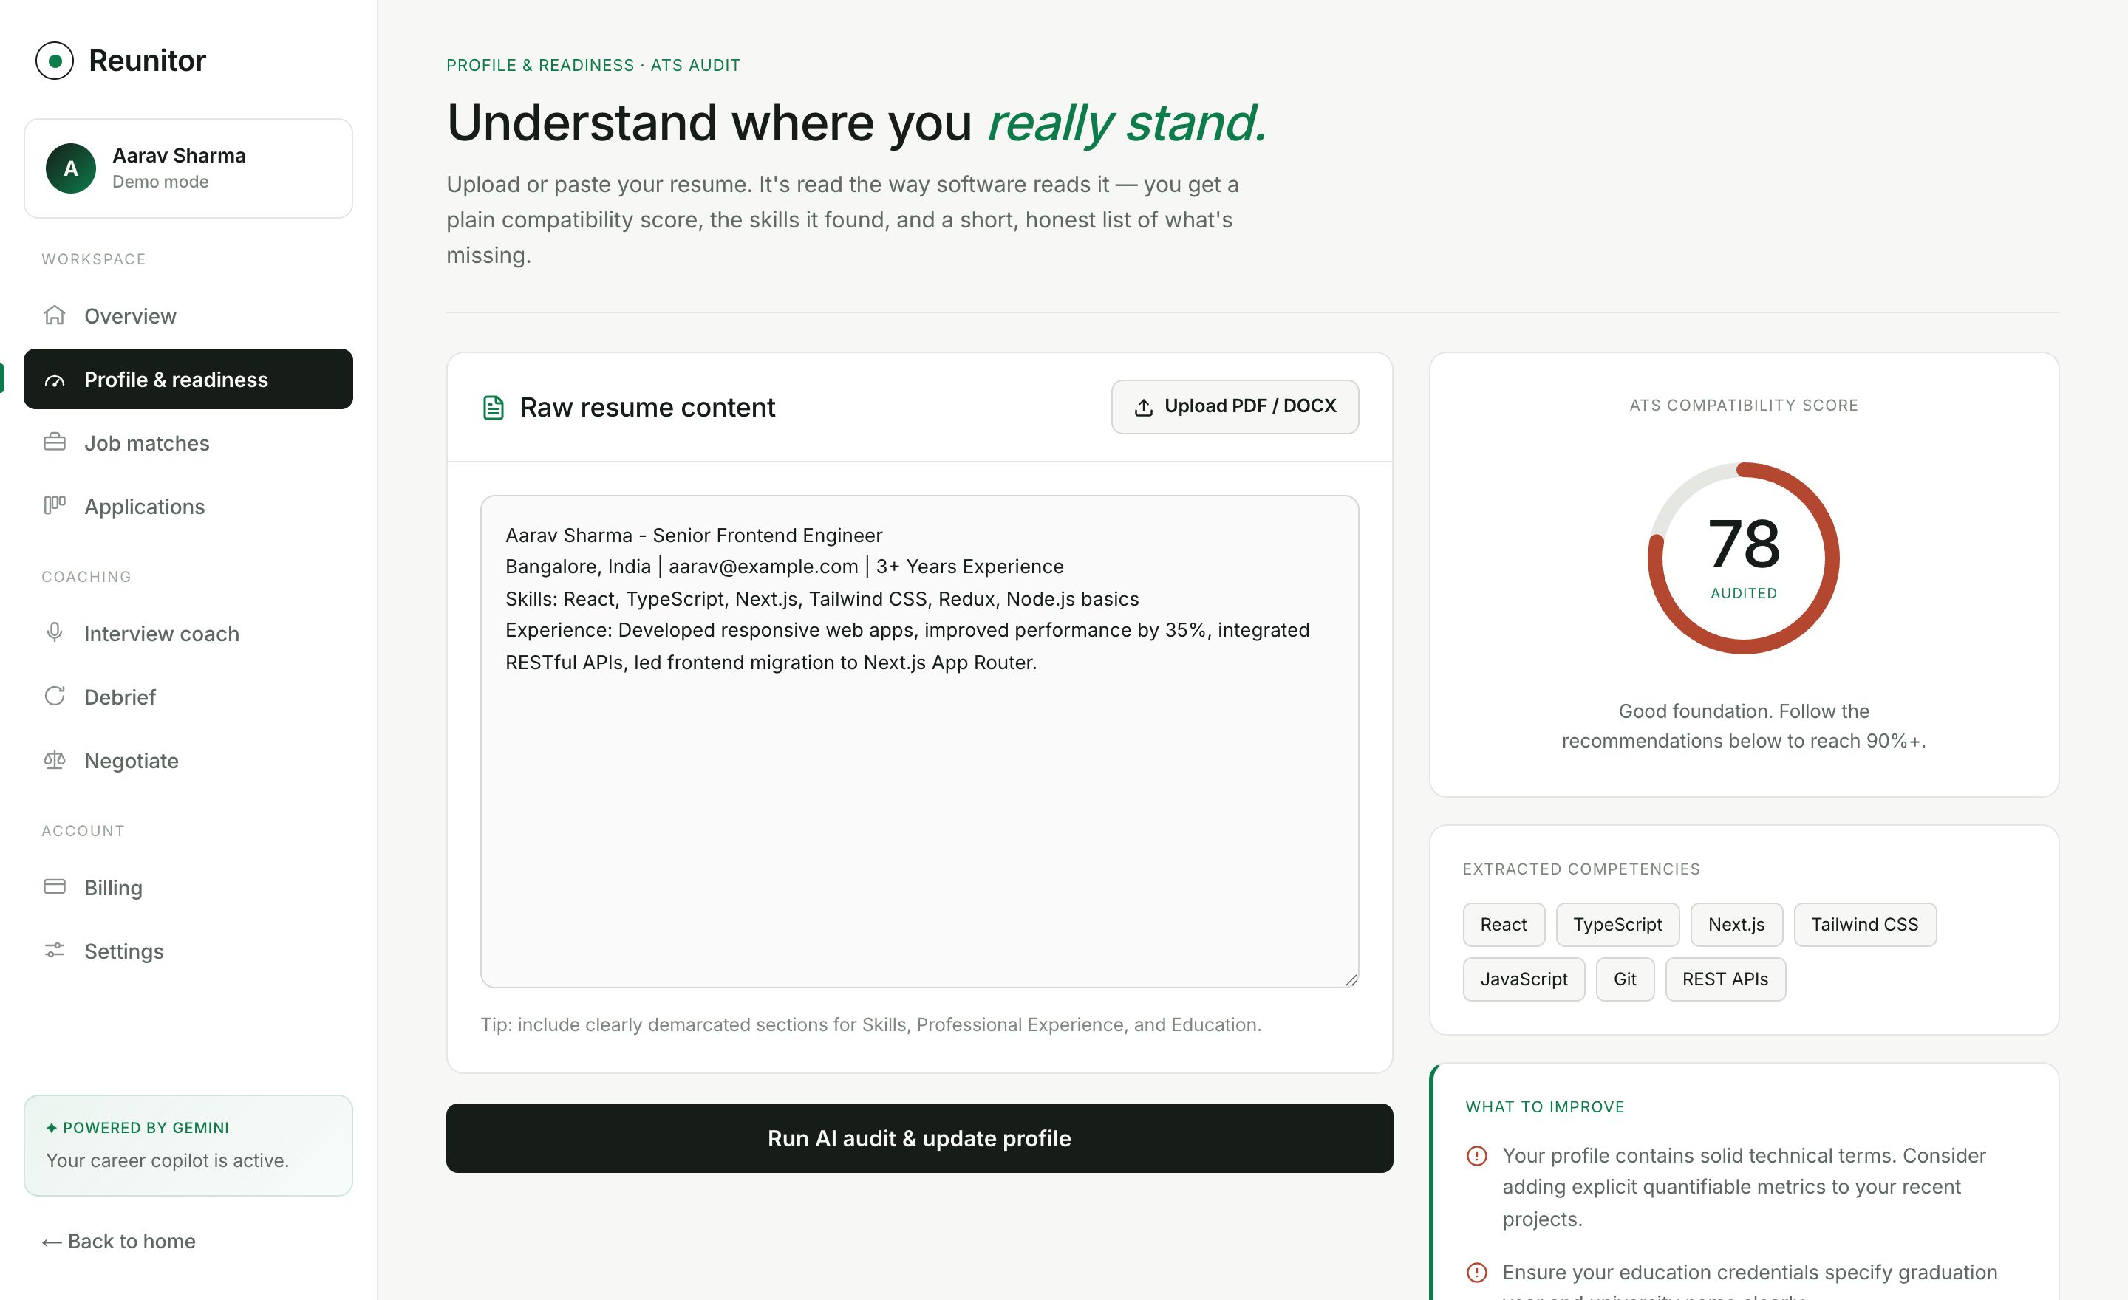
Task: Click the sparkle icon next to Powered by Gemini
Action: pyautogui.click(x=51, y=1127)
